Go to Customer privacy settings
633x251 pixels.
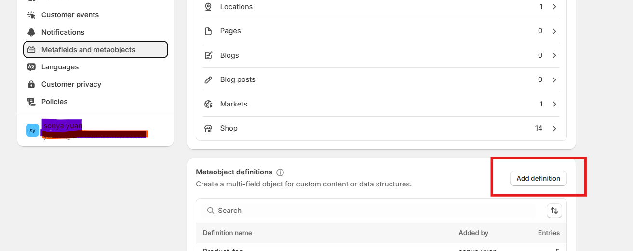tap(71, 84)
